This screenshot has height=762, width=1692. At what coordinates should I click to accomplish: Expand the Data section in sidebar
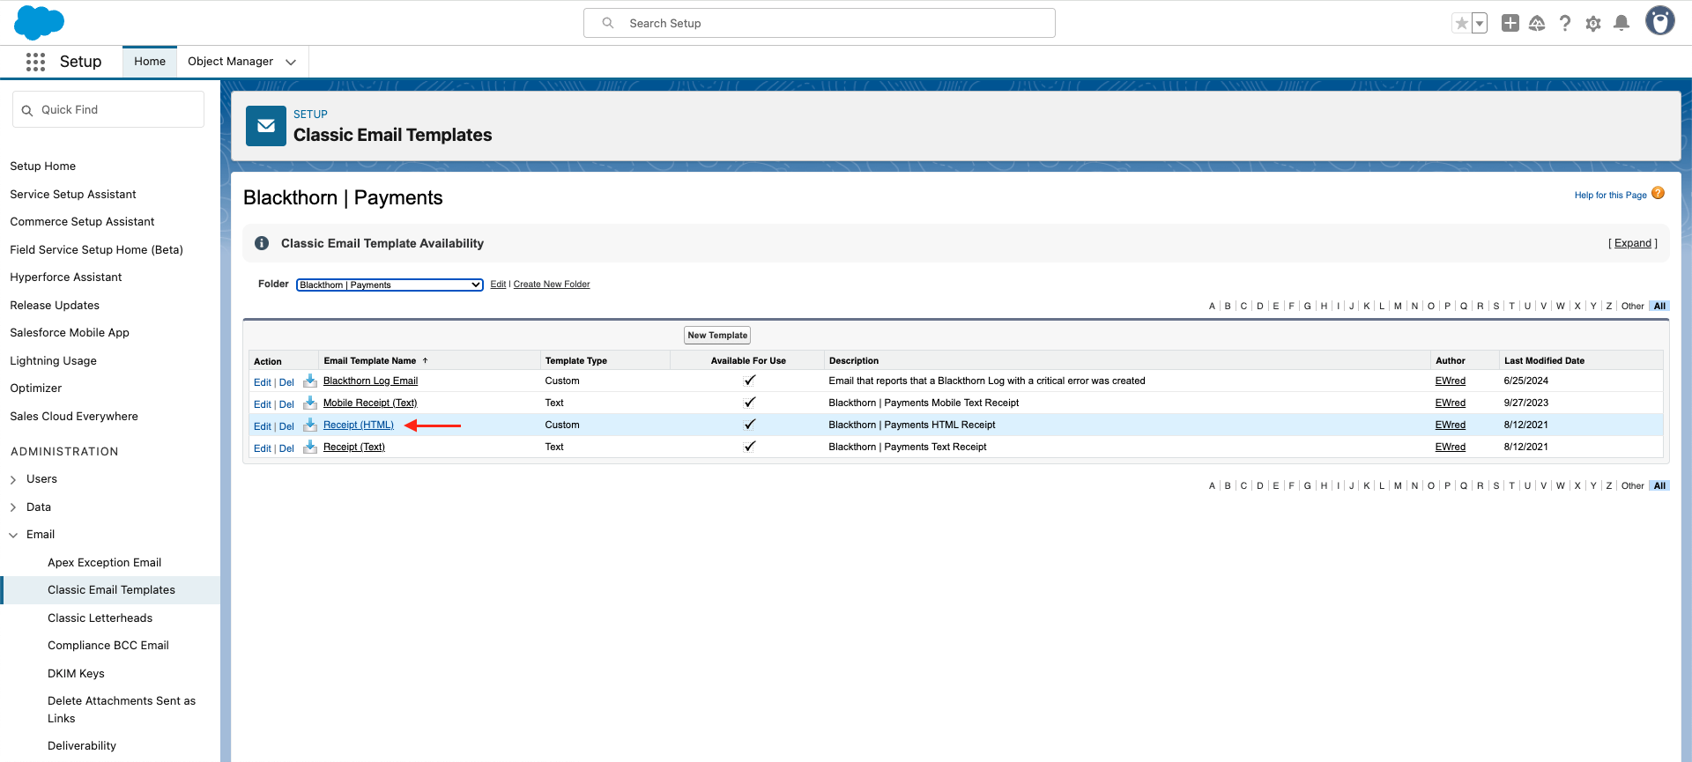point(13,507)
